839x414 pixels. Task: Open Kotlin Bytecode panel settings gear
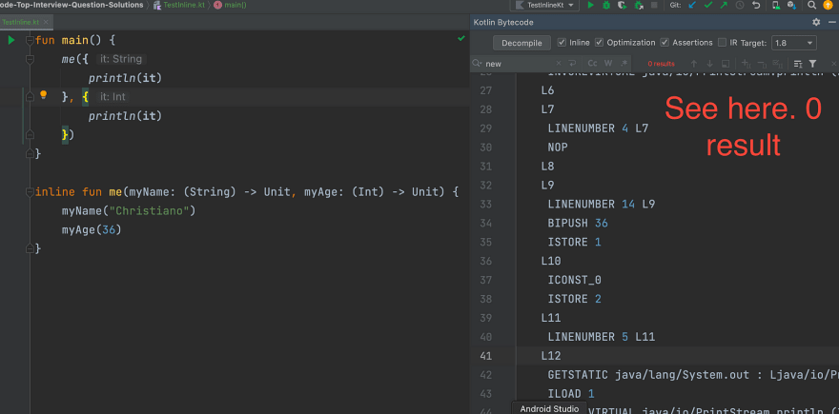(816, 22)
